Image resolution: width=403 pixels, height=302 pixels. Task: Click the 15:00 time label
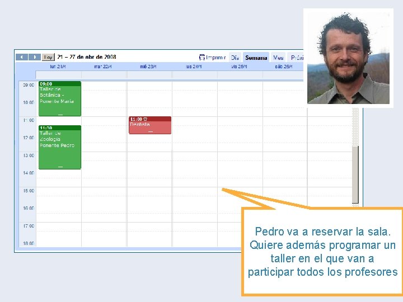[x=29, y=191]
